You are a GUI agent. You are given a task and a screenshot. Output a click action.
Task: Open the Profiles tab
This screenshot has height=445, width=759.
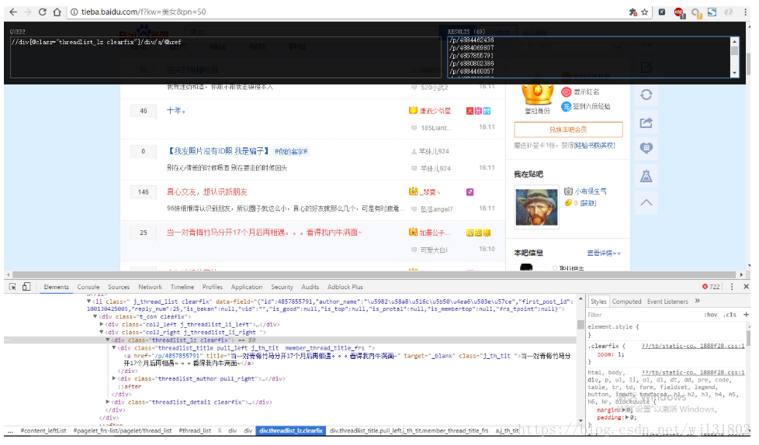[213, 287]
